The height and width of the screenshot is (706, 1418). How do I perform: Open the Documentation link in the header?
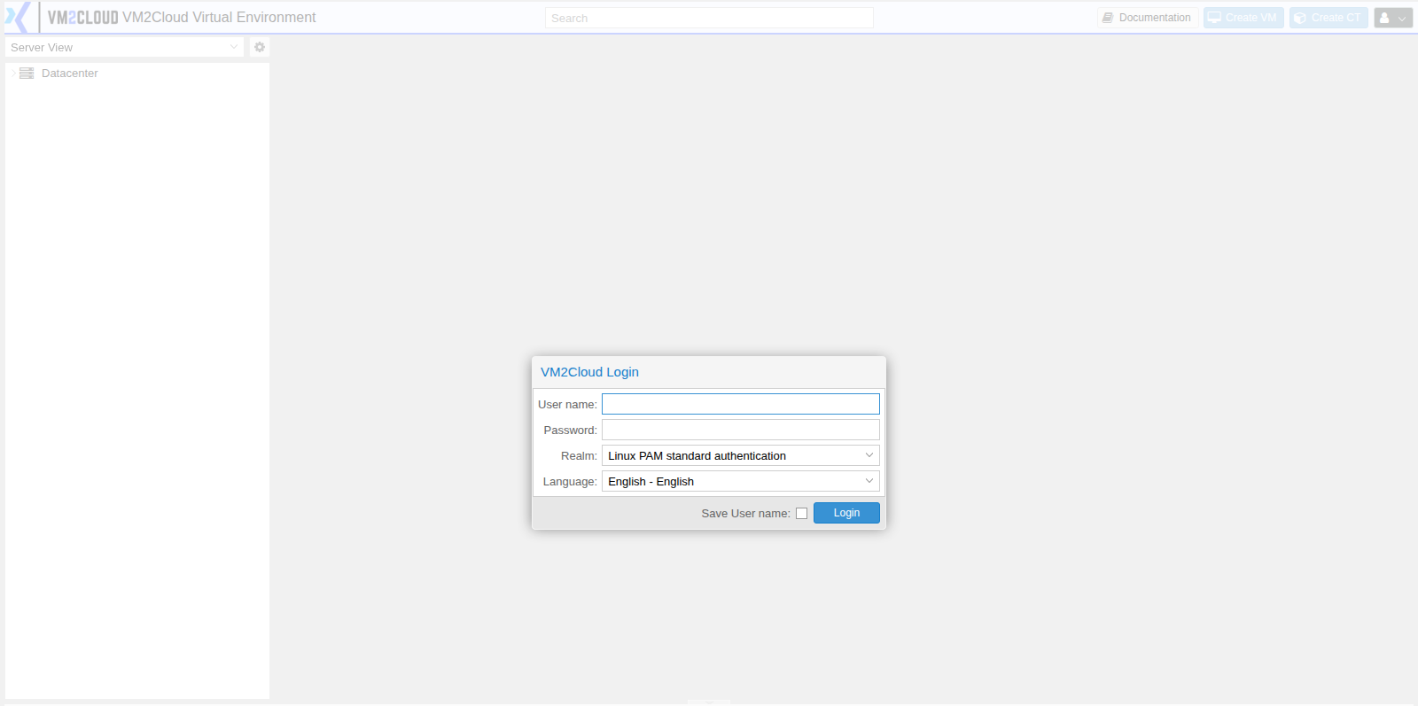click(1148, 18)
